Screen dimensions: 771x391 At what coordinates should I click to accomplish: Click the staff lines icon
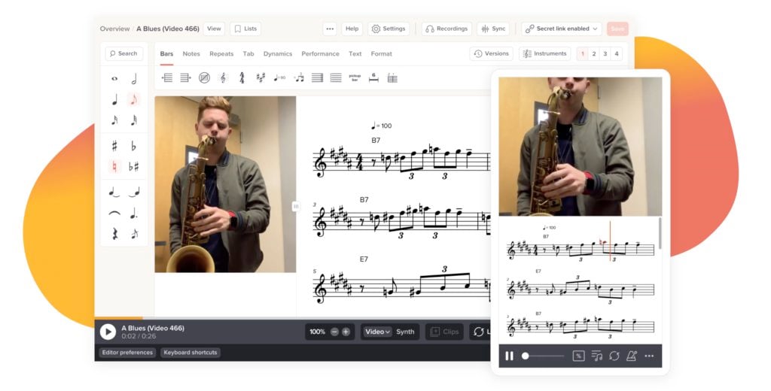tap(336, 77)
